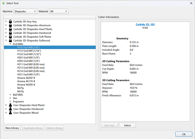Click the Carbide Create logo in title bar

[x=3, y=3]
